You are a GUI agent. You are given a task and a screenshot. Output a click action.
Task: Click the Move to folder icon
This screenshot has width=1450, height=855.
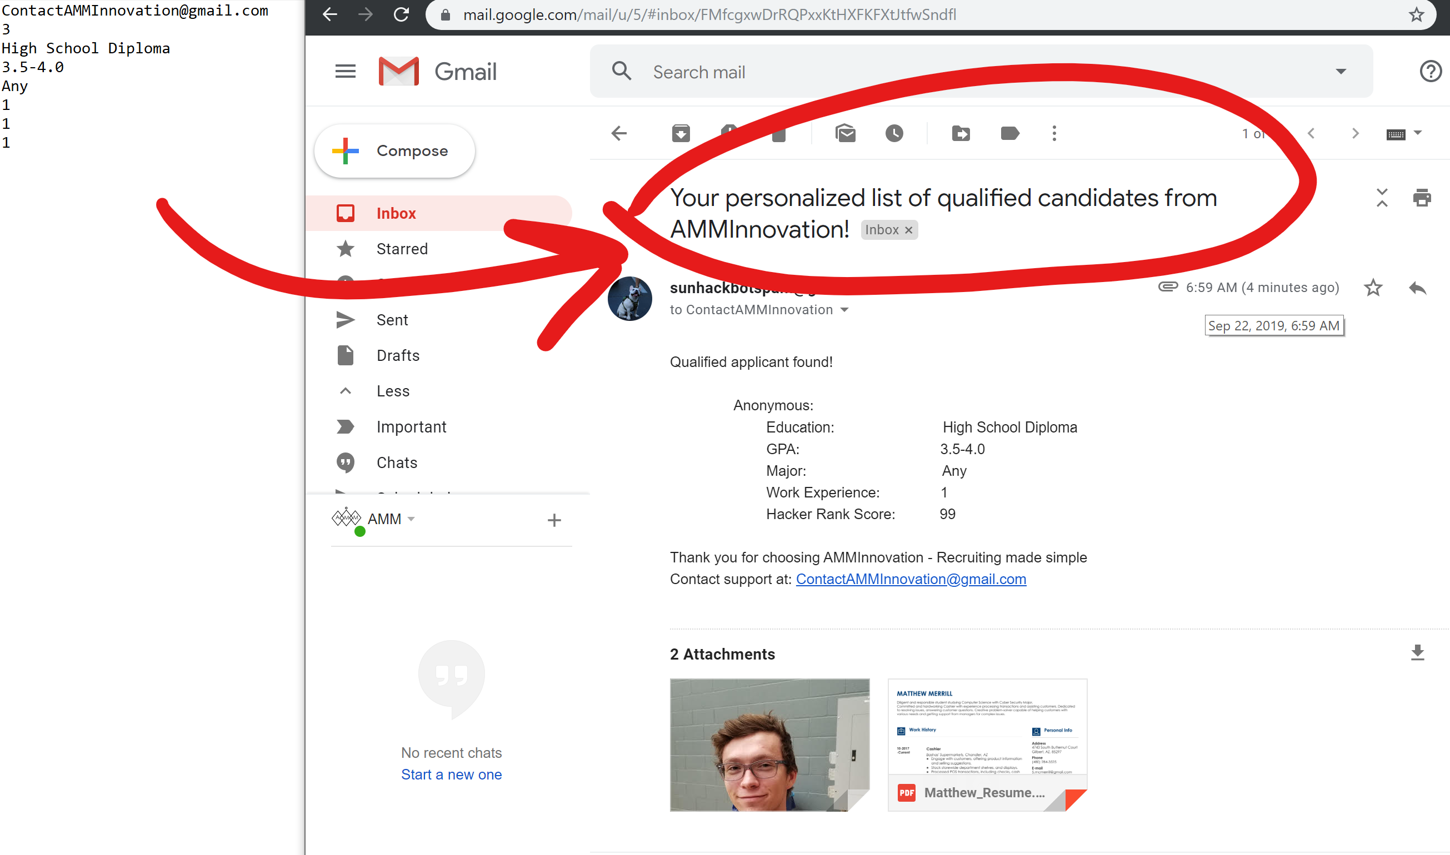[961, 134]
